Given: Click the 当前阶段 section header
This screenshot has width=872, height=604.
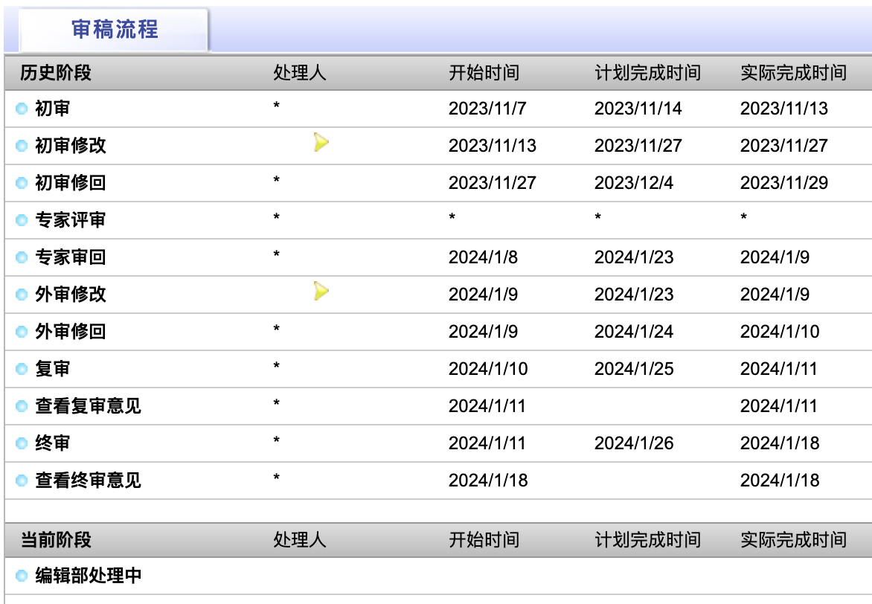Looking at the screenshot, I should point(56,540).
